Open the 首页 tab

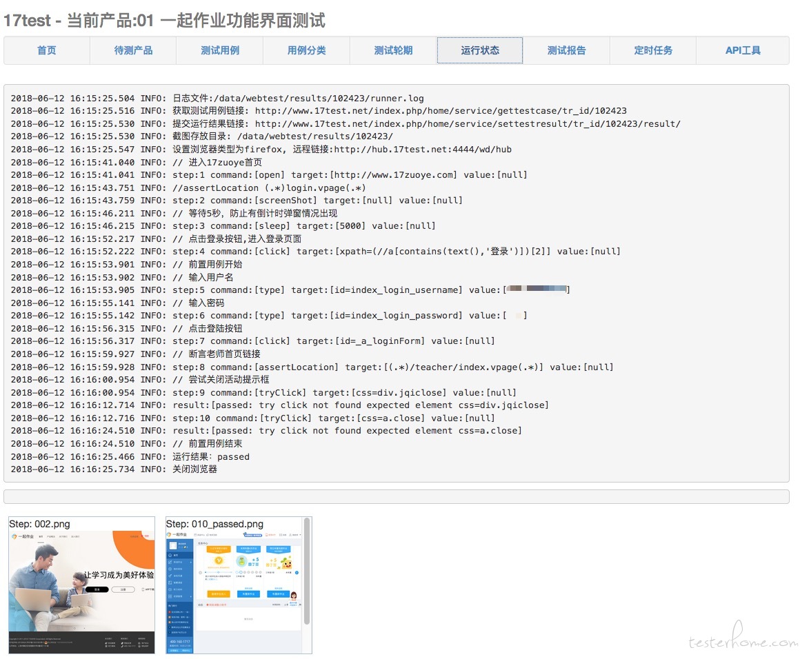tap(46, 50)
